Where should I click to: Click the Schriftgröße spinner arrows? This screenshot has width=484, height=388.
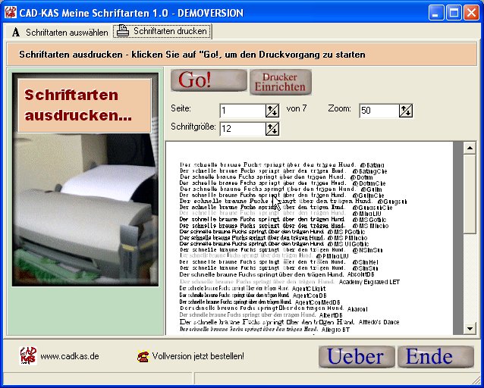(x=272, y=129)
